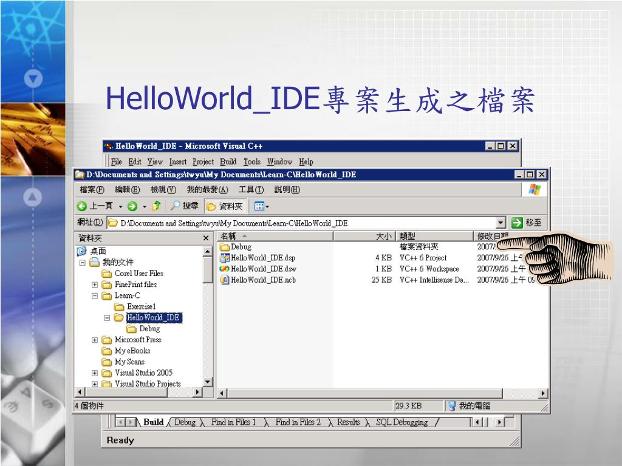Switch to the SQL Debugging output tab
Screen dimensions: 622x466
(402, 422)
